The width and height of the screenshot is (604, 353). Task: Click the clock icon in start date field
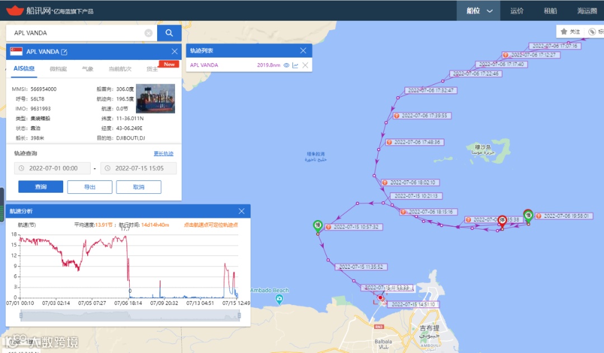pyautogui.click(x=22, y=168)
